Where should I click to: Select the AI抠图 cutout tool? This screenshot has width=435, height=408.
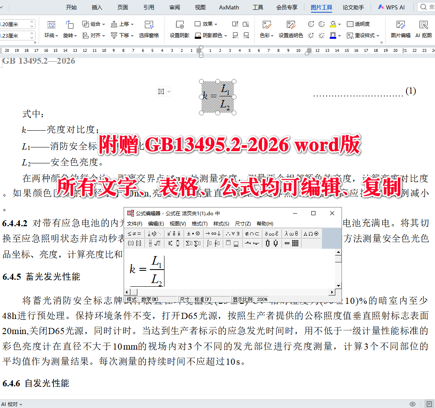[x=424, y=29]
